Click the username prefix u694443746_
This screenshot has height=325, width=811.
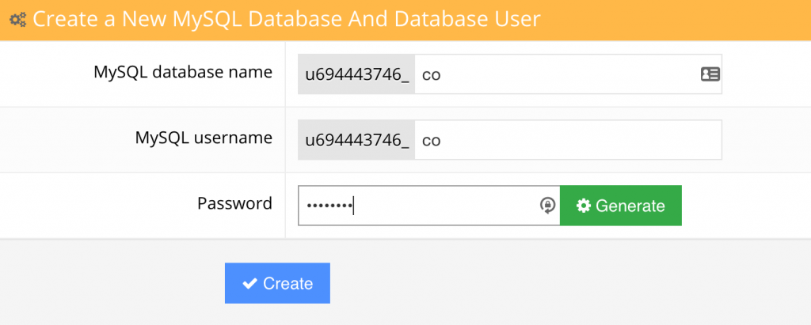click(x=356, y=140)
